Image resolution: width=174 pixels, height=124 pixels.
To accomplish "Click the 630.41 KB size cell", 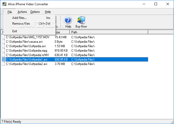I will [61, 55].
